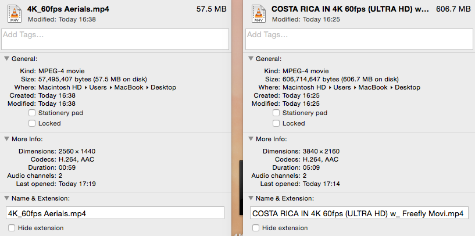Click the M4V file icon for 4K_60fps Aerials.mp4
The image size is (475, 236).
pos(16,13)
